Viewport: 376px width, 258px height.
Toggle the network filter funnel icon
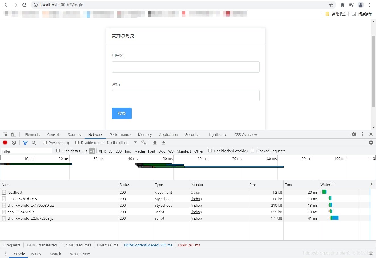pos(25,143)
